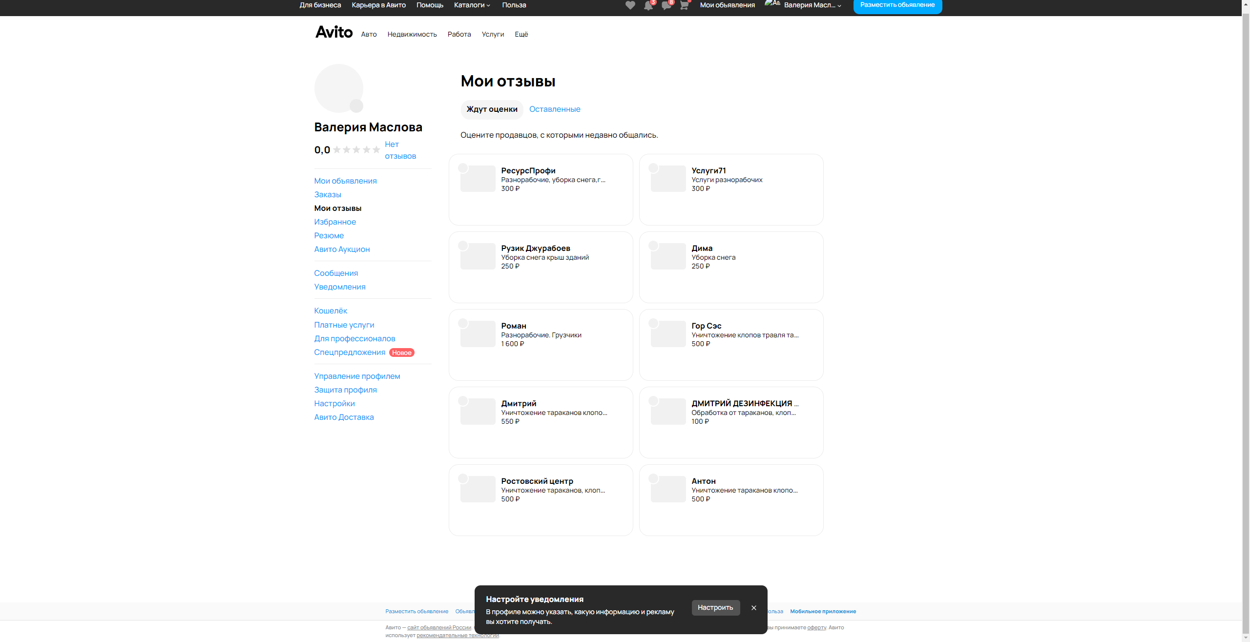Viewport: 1250px width, 642px height.
Task: Open favorites heart icon in header
Action: 630,5
